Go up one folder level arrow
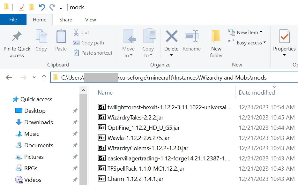The image size is (298, 185). coord(44,78)
